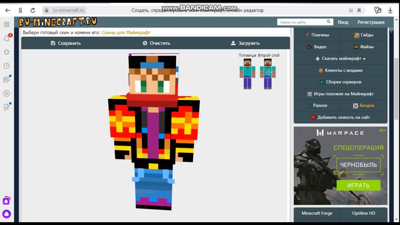Reload the page with the refresh icon
The width and height of the screenshot is (400, 225).
32,10
